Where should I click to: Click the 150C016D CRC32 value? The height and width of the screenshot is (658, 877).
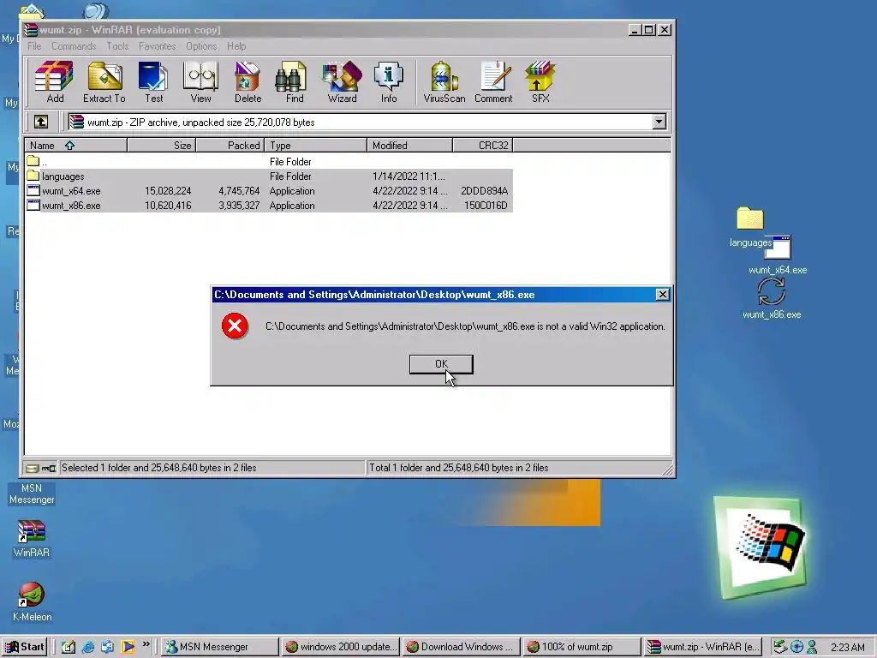486,206
